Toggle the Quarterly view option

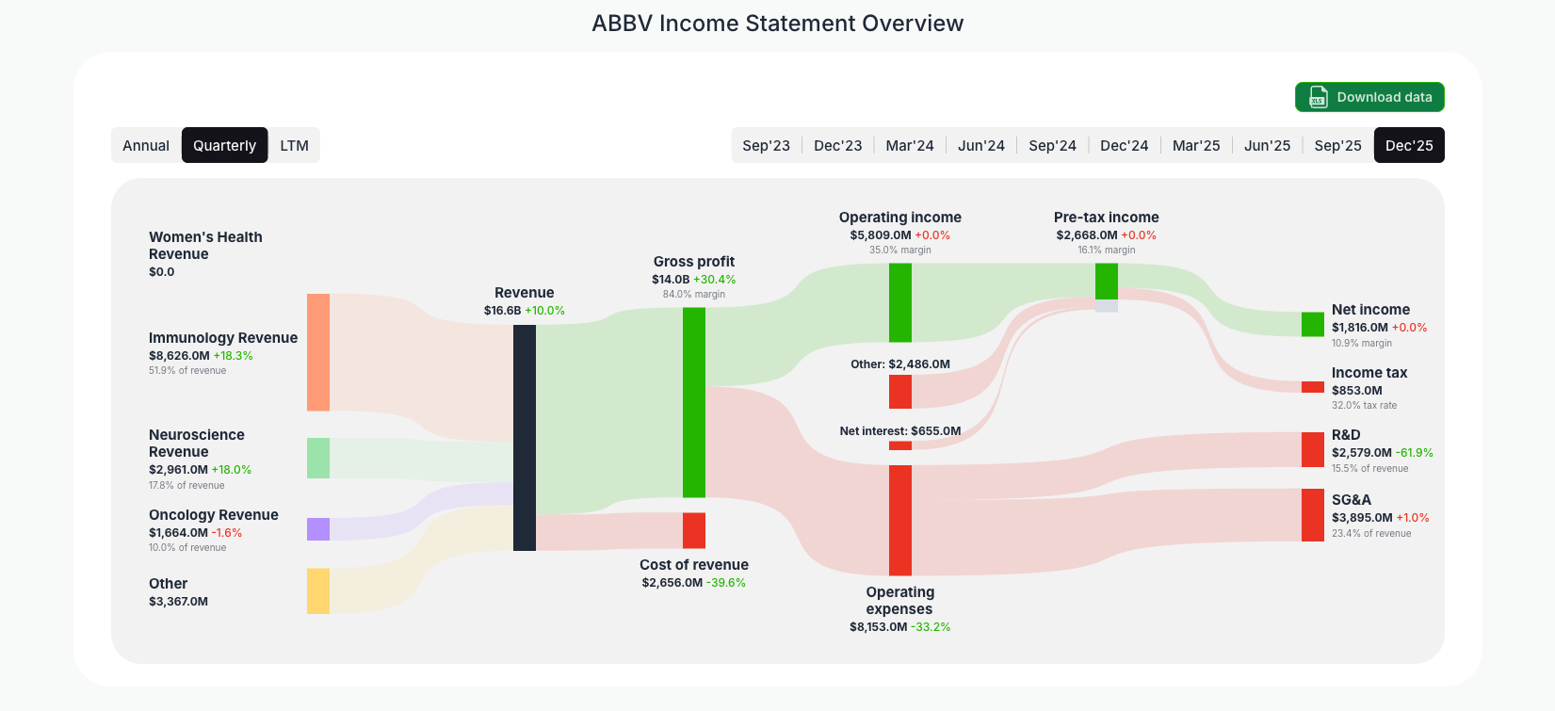click(x=224, y=145)
